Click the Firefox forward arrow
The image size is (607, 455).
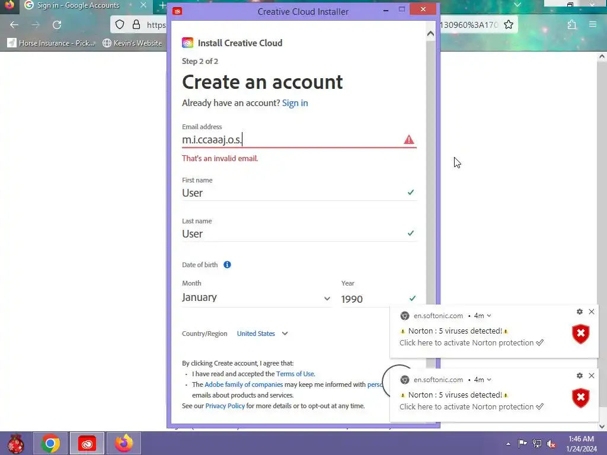point(36,25)
